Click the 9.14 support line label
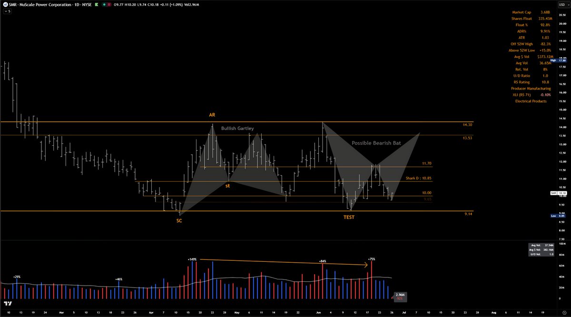Screen dimensions: 571x317 pyautogui.click(x=468, y=215)
